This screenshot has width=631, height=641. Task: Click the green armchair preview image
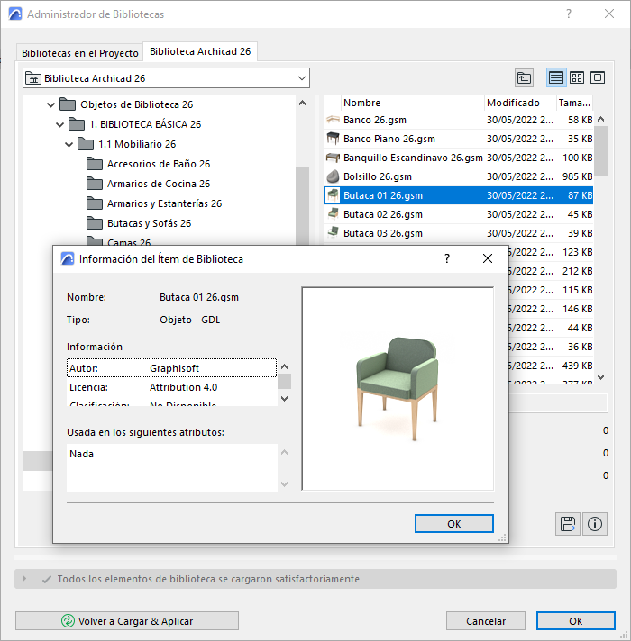click(x=398, y=388)
